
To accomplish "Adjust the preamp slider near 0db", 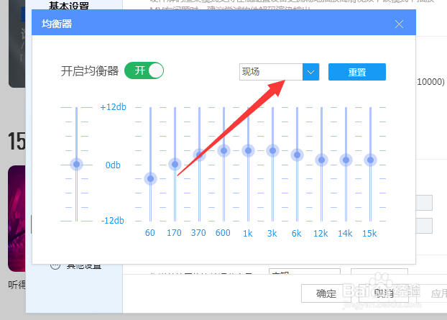I will [x=76, y=164].
